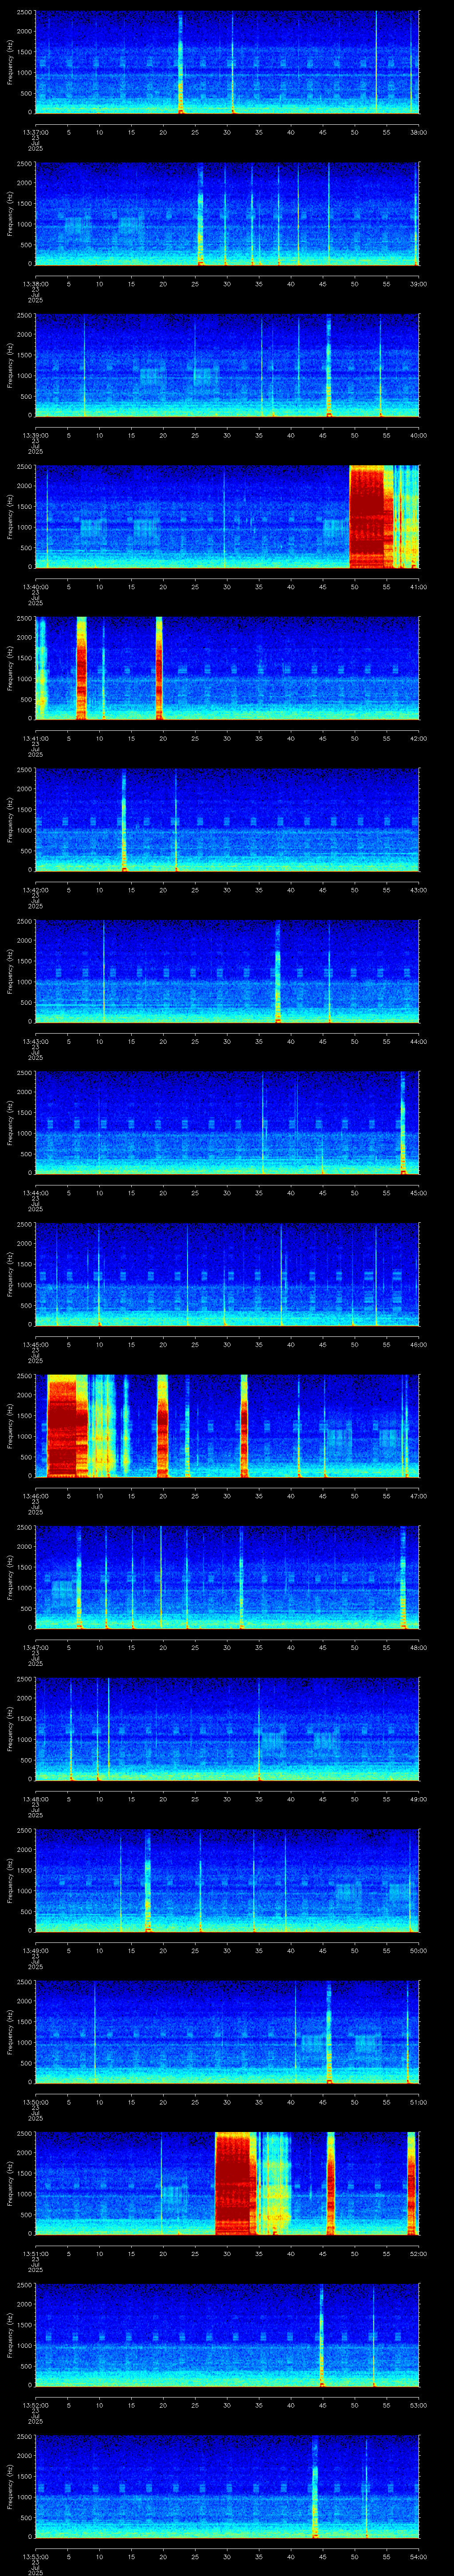The image size is (454, 2576).
Task: Click the 13:40:00 start time label
Action: [35, 587]
